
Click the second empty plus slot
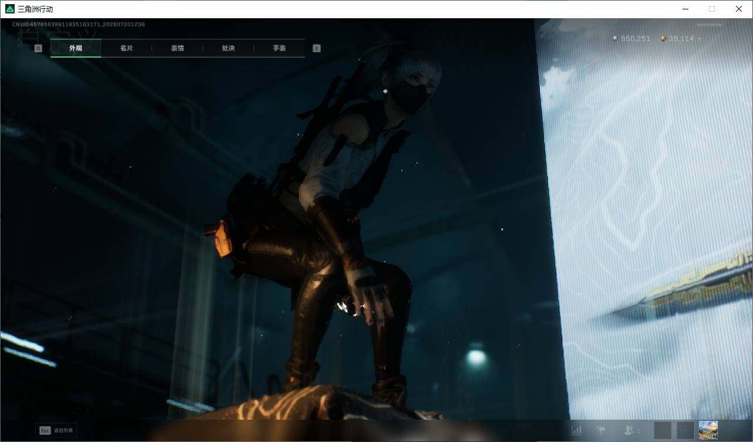[685, 430]
